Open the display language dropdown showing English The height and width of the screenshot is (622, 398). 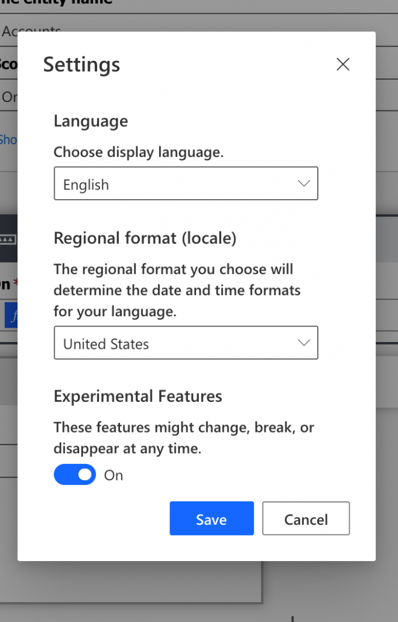(186, 184)
